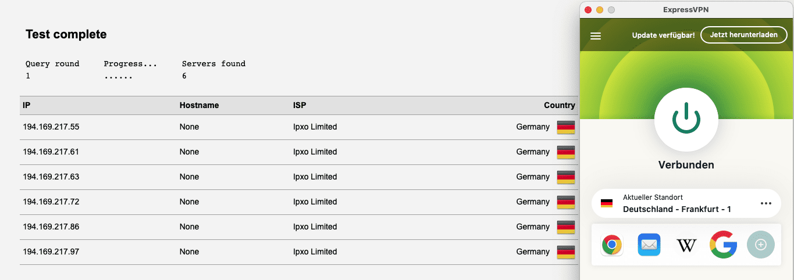
Task: Select IP address 194.169.217.97
Action: click(x=51, y=252)
